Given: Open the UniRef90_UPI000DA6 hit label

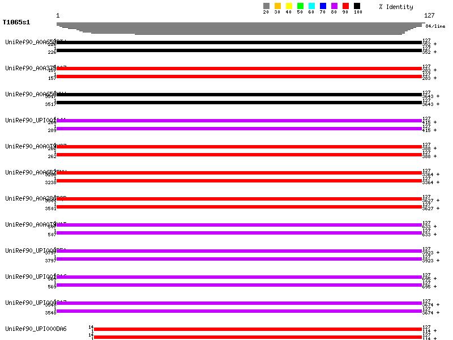Looking at the screenshot, I should 36,329.
